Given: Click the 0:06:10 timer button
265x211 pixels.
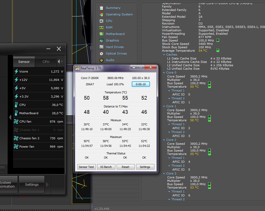Looking at the screenshot, I should [141, 84].
